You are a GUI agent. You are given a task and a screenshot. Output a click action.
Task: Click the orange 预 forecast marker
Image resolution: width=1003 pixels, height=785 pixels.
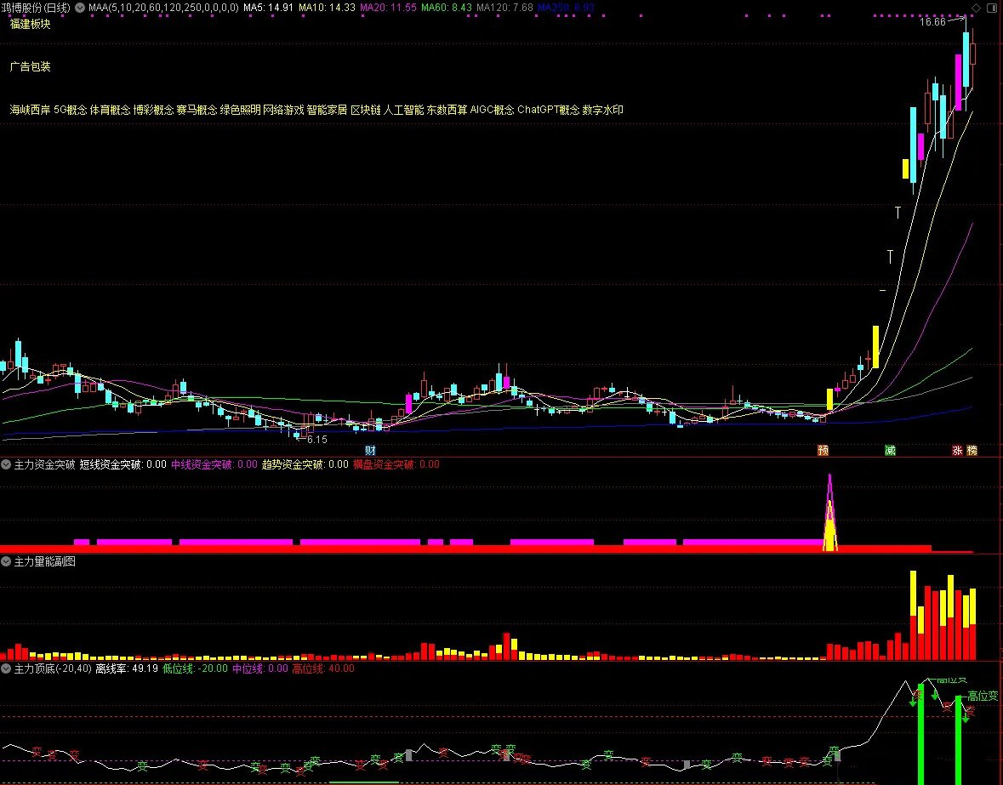(823, 450)
